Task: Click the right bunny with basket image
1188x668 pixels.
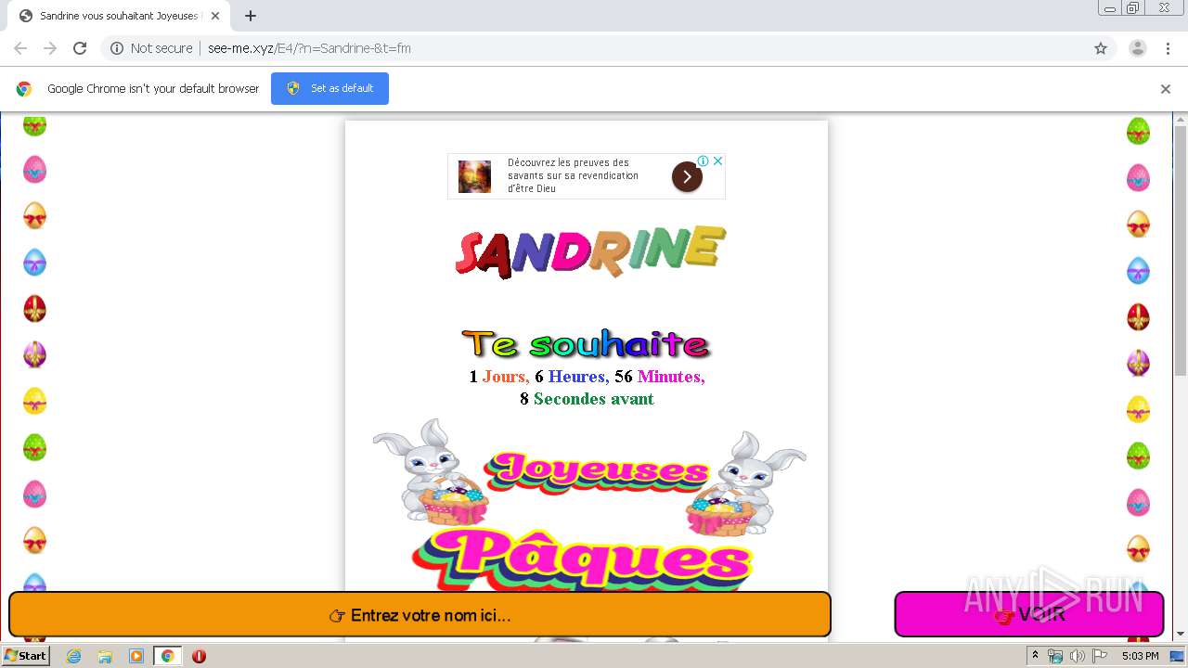Action: (x=746, y=482)
